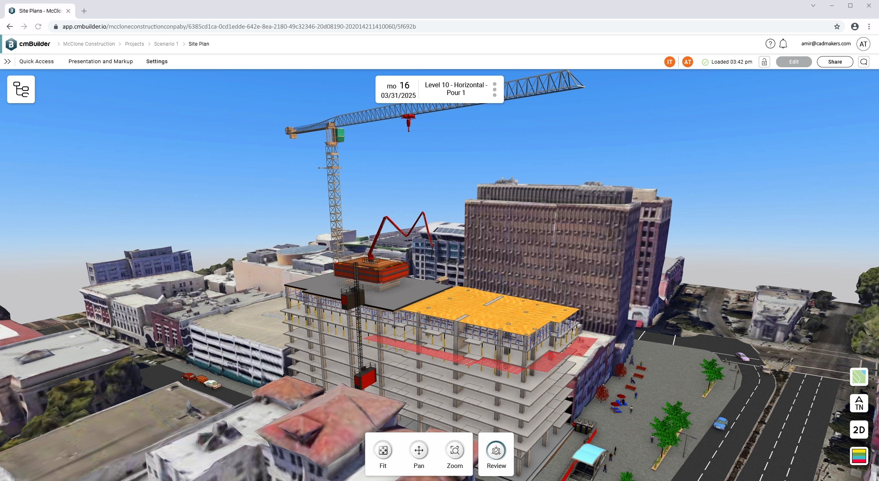
Task: Open the basemap style icon
Action: click(x=859, y=377)
